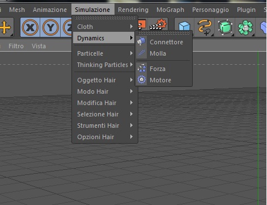Screen dimensions: 267x205
Task: Open the Animazione menu
Action: coord(50,10)
